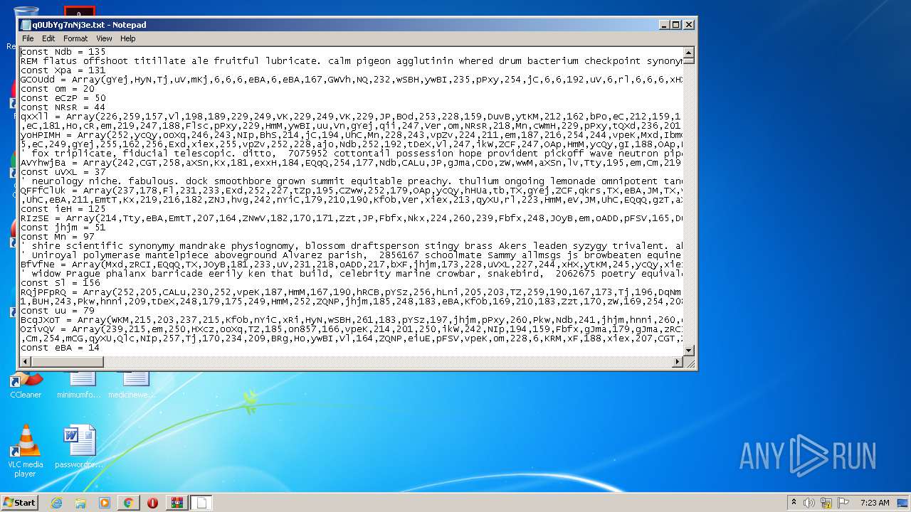
Task: Click the horizontal scrollbar thumb
Action: (x=68, y=362)
